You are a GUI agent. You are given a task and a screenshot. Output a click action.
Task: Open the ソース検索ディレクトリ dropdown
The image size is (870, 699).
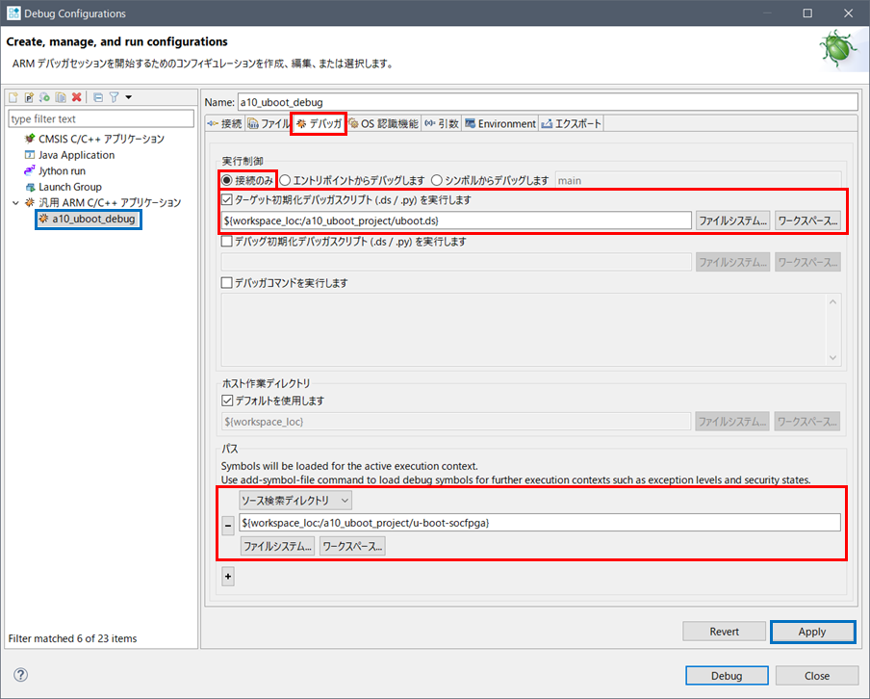(x=295, y=500)
